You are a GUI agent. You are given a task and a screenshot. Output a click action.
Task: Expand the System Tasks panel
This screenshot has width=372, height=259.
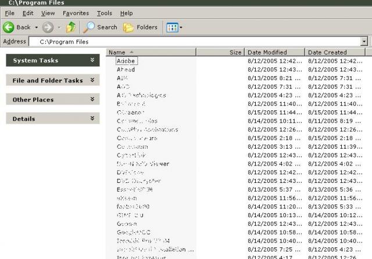point(92,60)
